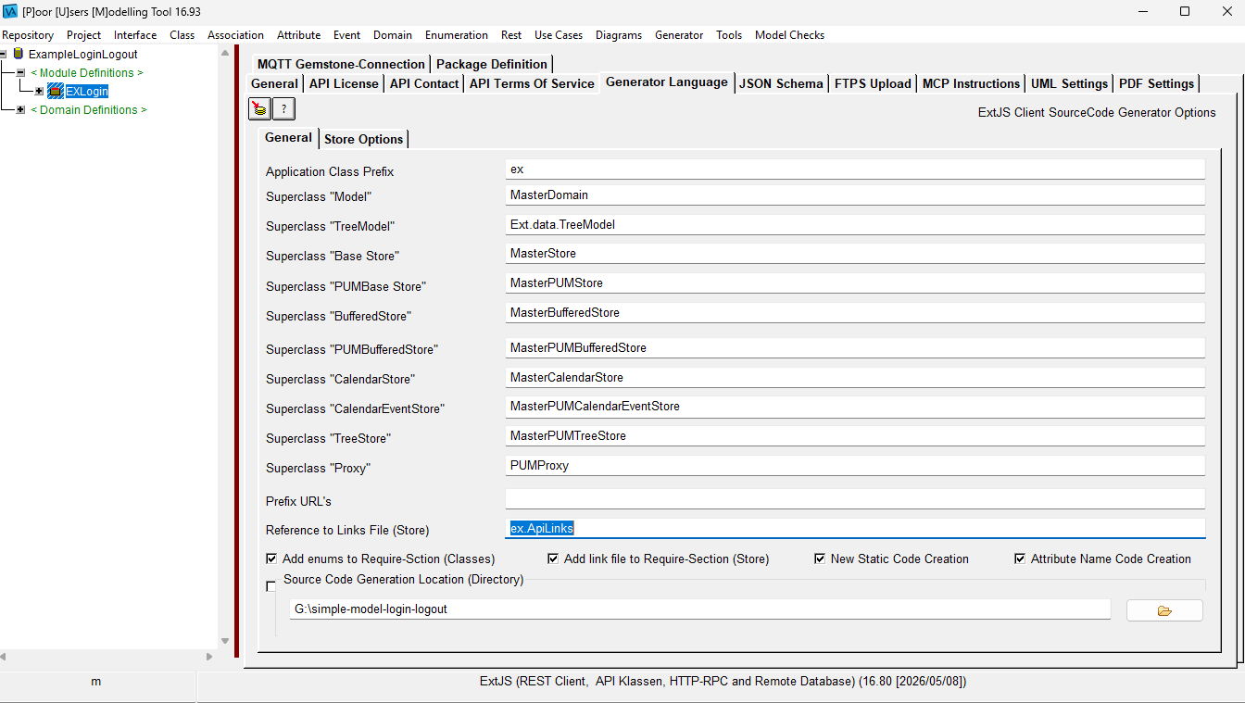Open the Package Definition tab

point(492,64)
